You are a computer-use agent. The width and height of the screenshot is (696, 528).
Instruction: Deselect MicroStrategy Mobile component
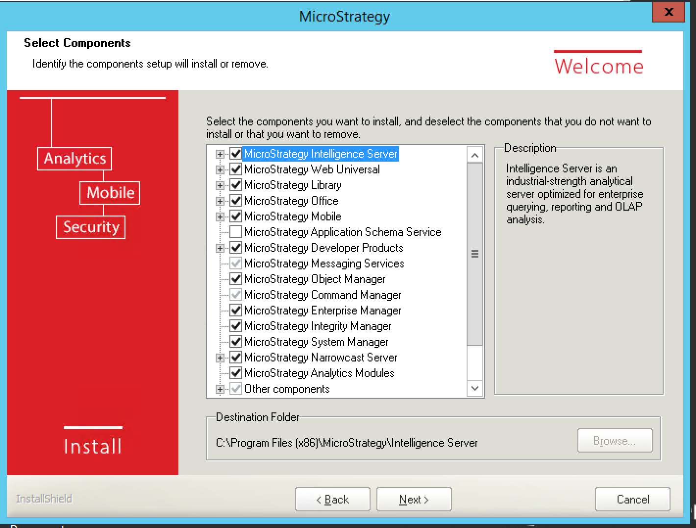tap(236, 216)
